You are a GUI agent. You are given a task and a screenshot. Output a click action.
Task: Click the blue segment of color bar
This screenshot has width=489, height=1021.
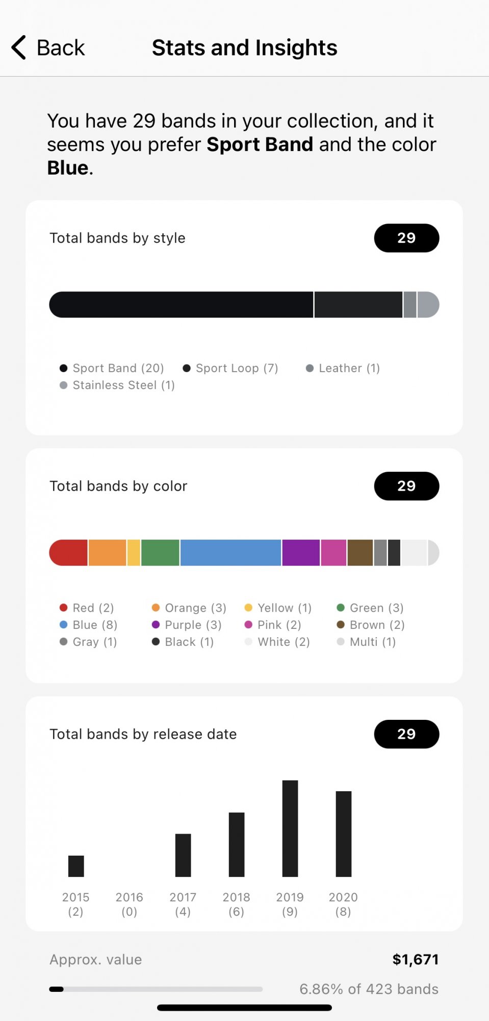(230, 552)
